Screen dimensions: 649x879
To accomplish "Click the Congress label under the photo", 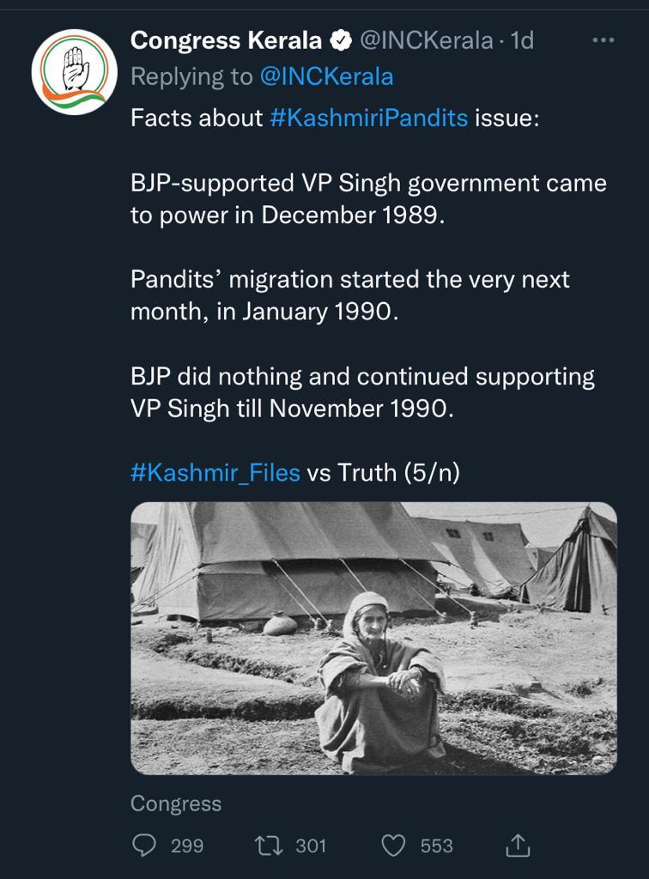I will [175, 803].
